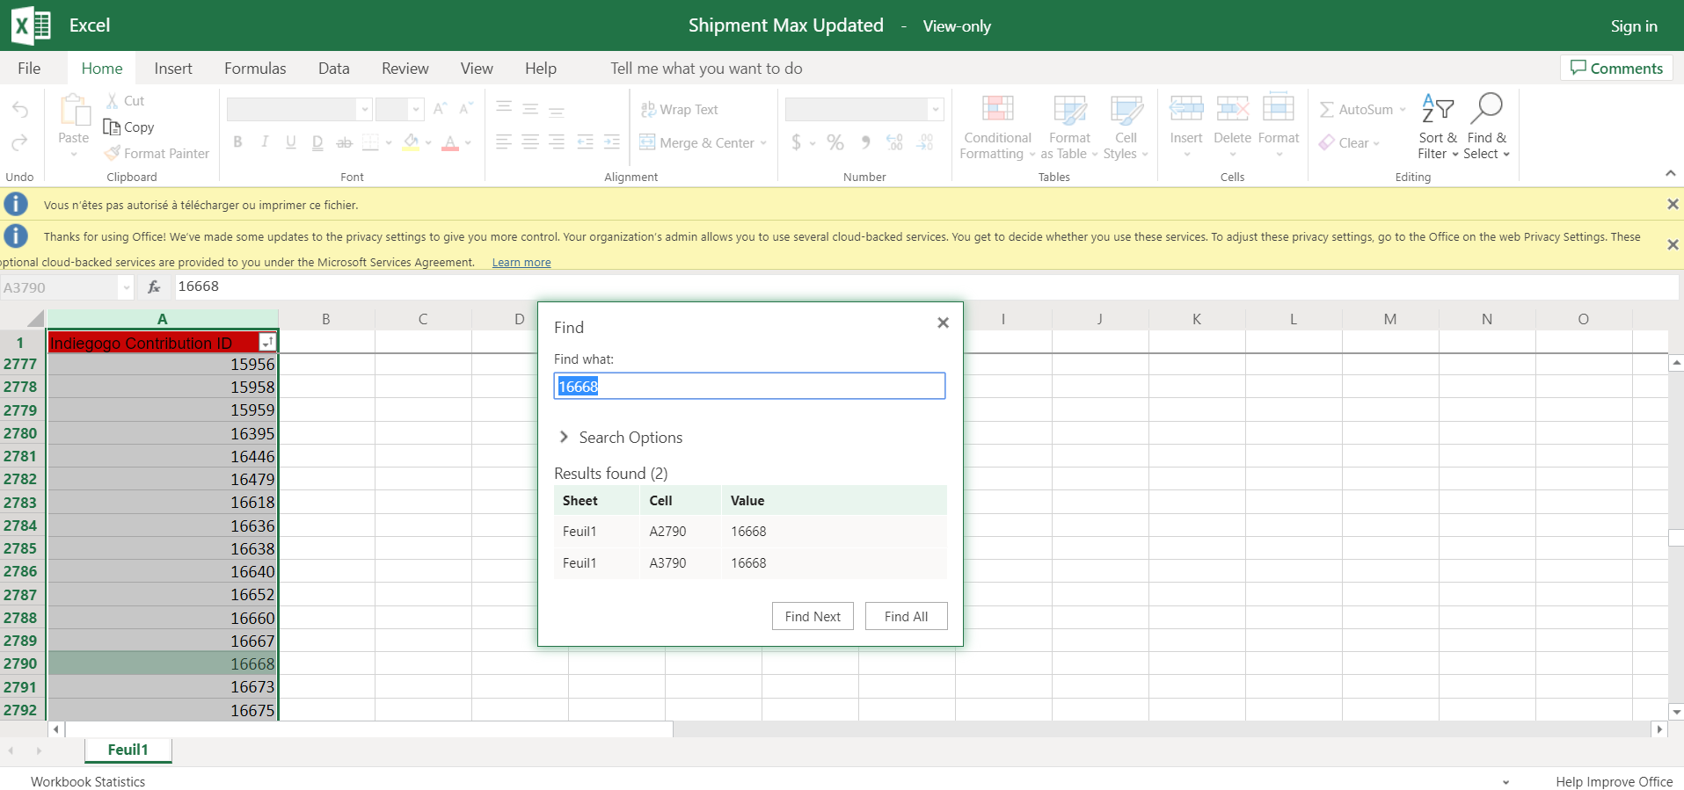Click the Font Color A swatch
The height and width of the screenshot is (790, 1684).
[x=450, y=142]
